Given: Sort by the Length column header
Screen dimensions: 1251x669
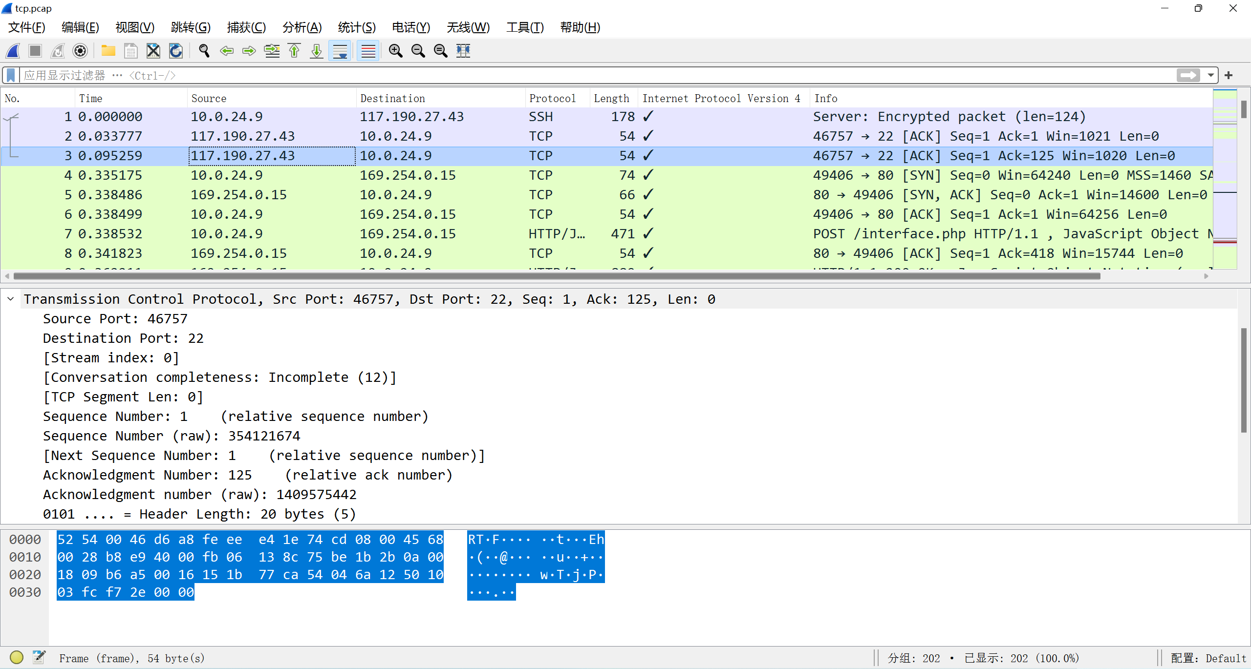Looking at the screenshot, I should [614, 98].
